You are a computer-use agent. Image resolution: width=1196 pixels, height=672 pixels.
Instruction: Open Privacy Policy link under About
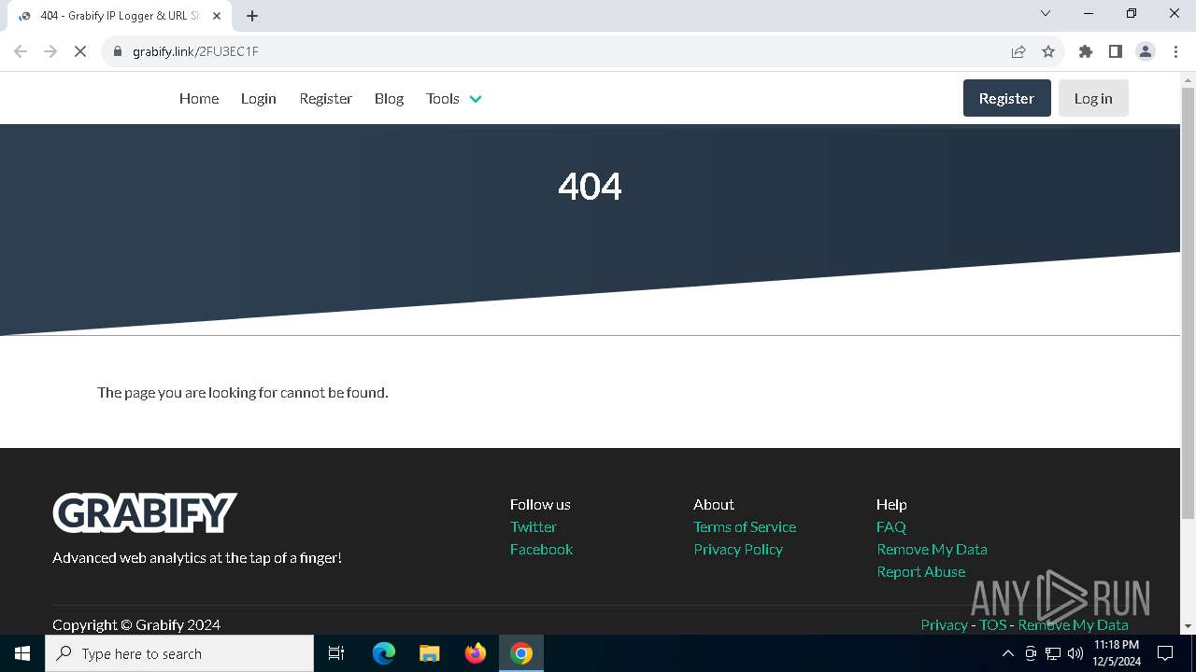click(x=738, y=549)
